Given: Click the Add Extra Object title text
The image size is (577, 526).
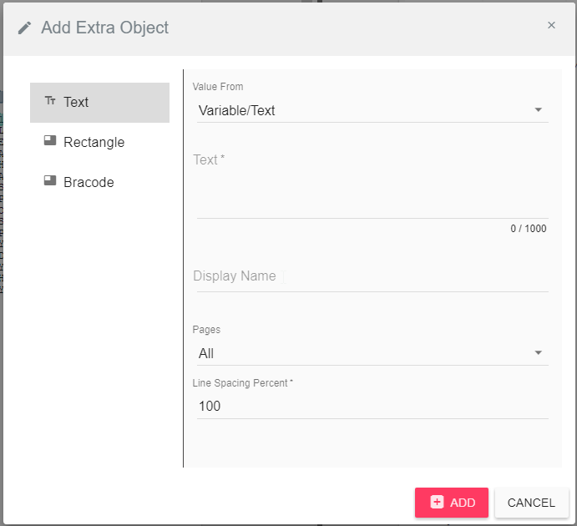Looking at the screenshot, I should pyautogui.click(x=105, y=28).
